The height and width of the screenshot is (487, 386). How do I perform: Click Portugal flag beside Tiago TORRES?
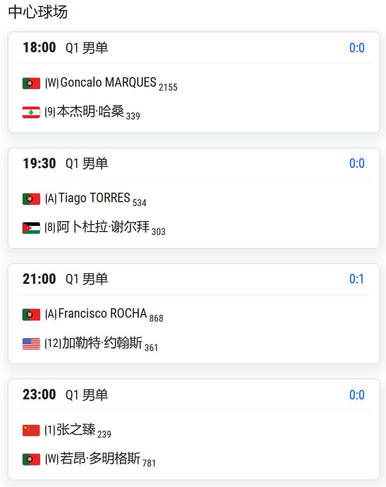pyautogui.click(x=31, y=199)
